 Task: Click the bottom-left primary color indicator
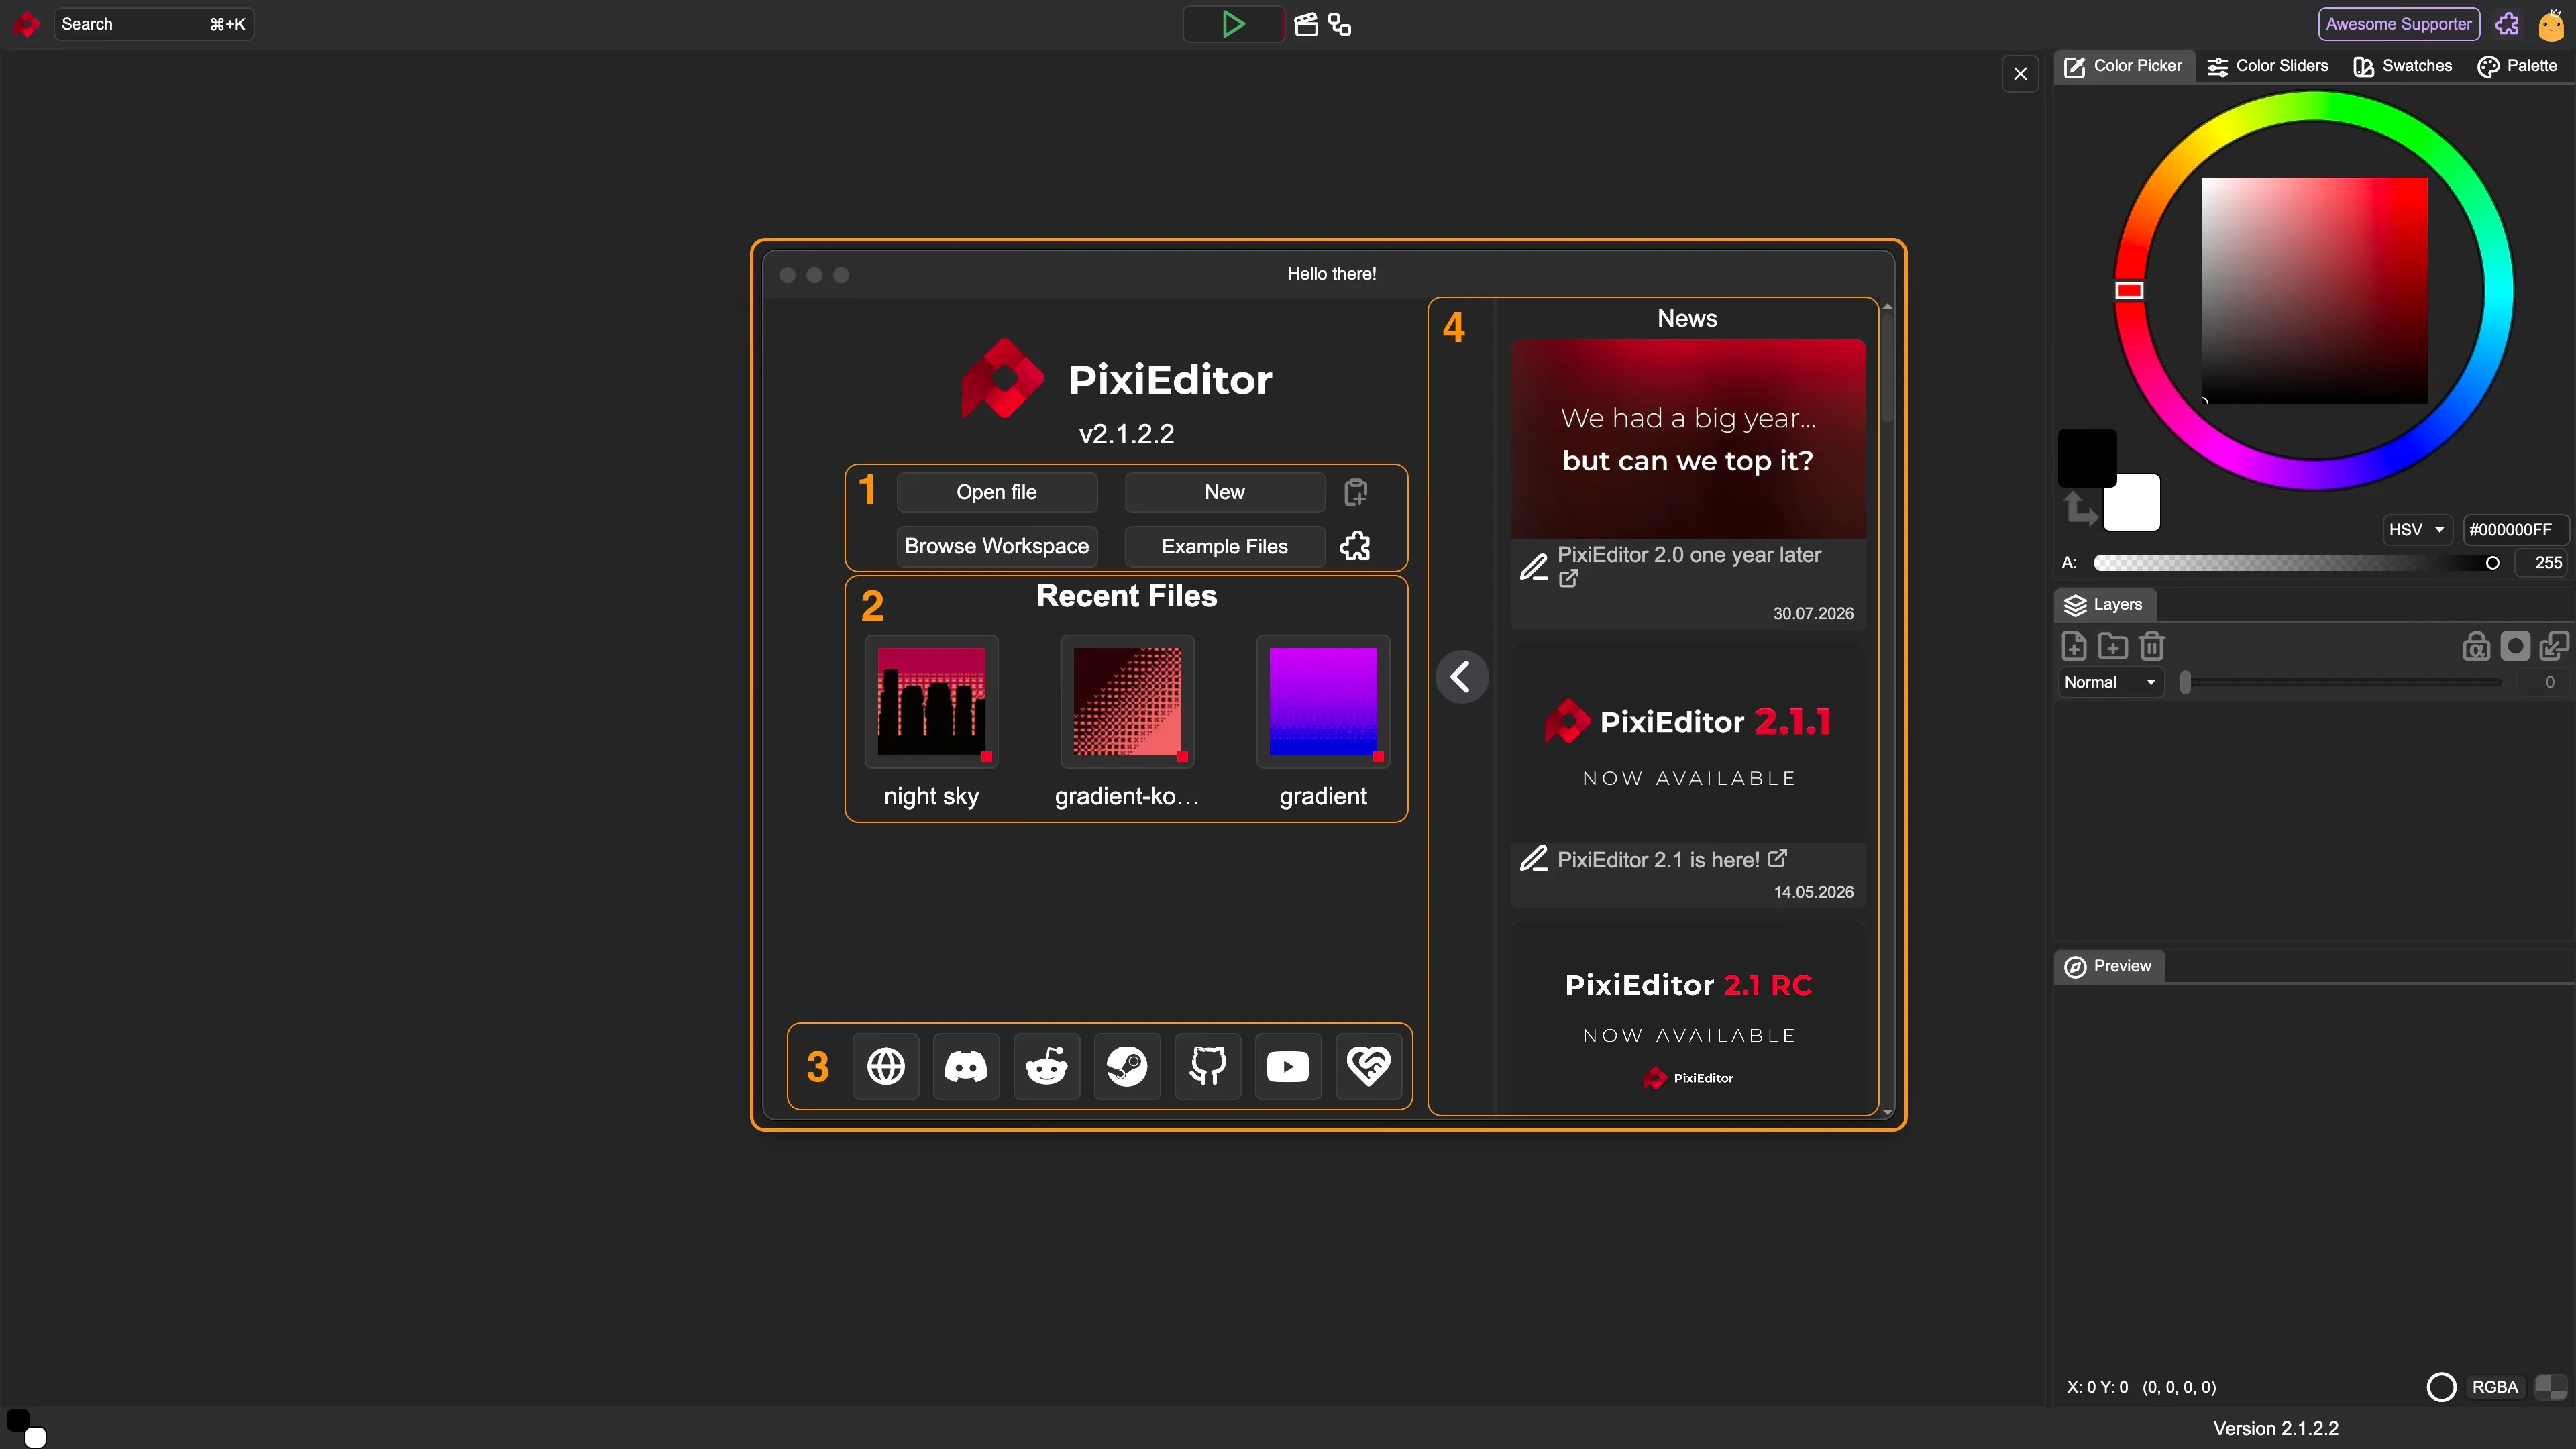coord(18,1420)
